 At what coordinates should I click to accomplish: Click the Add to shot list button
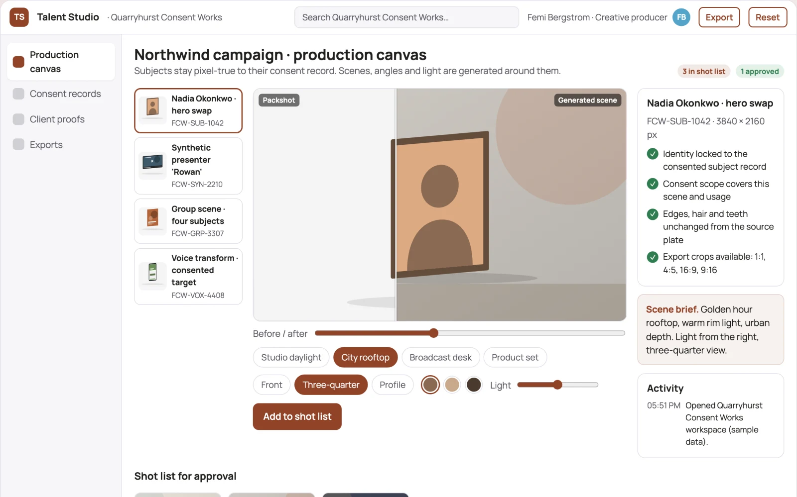[x=297, y=416]
